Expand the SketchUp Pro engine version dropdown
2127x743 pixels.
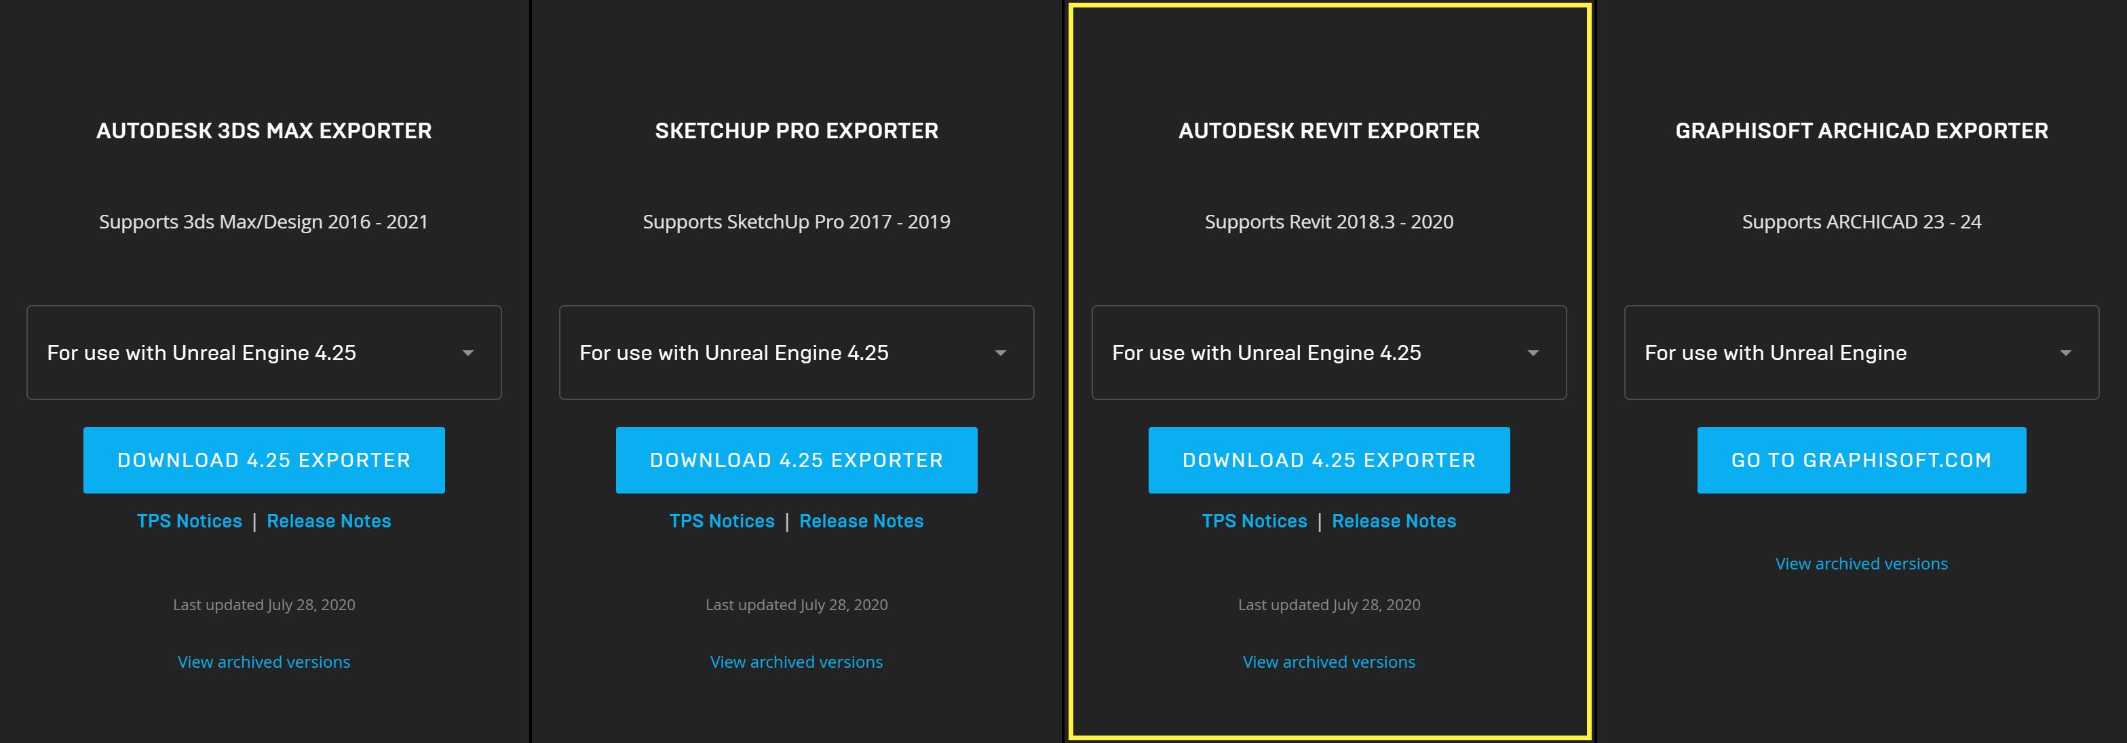coord(796,353)
